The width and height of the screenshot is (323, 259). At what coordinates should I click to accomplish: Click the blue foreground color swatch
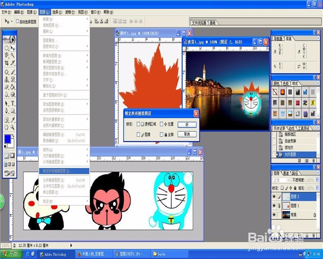click(x=8, y=139)
